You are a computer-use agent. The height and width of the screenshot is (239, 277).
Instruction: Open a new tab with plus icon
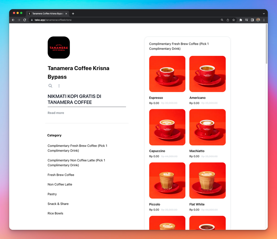coord(73,14)
